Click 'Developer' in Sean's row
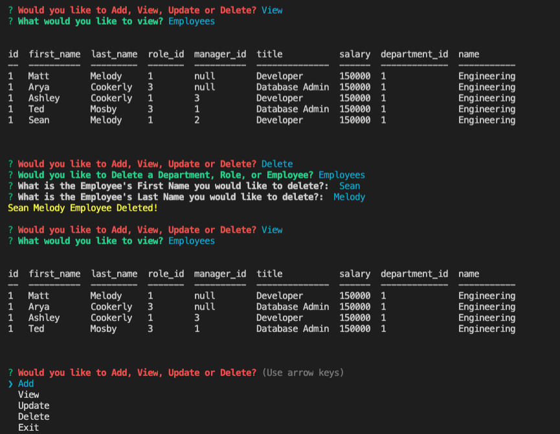The width and height of the screenshot is (560, 434). [x=280, y=120]
